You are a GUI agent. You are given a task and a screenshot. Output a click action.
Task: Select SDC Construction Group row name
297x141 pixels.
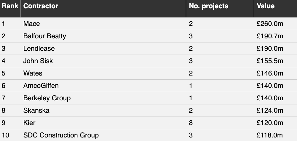point(61,135)
